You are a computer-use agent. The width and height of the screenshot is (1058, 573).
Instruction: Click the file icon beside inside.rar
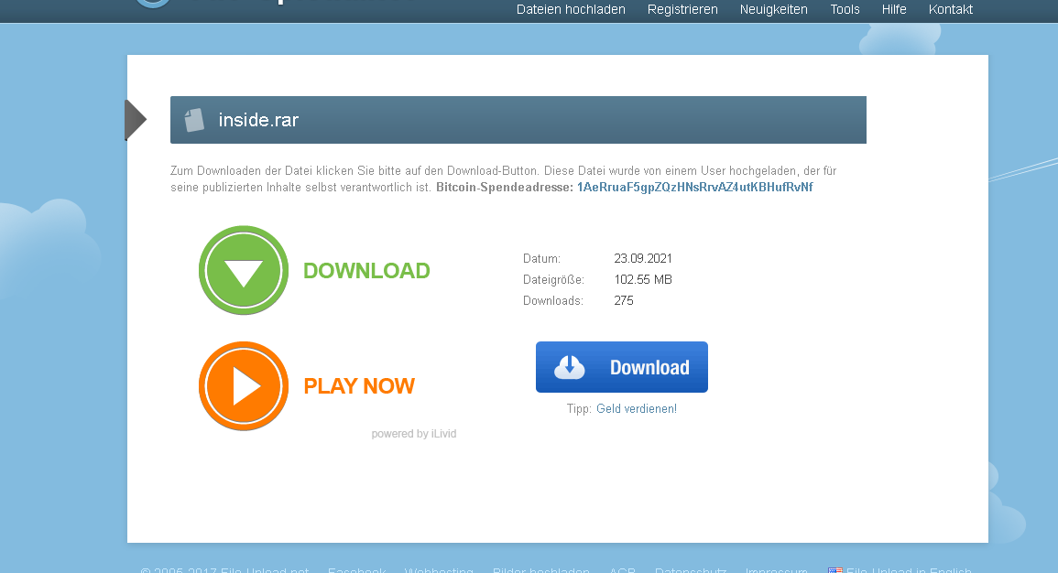(194, 120)
